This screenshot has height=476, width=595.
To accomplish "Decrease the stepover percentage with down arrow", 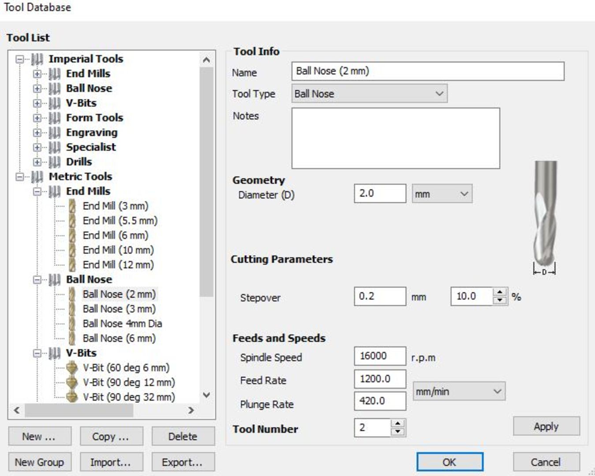I will [x=499, y=301].
